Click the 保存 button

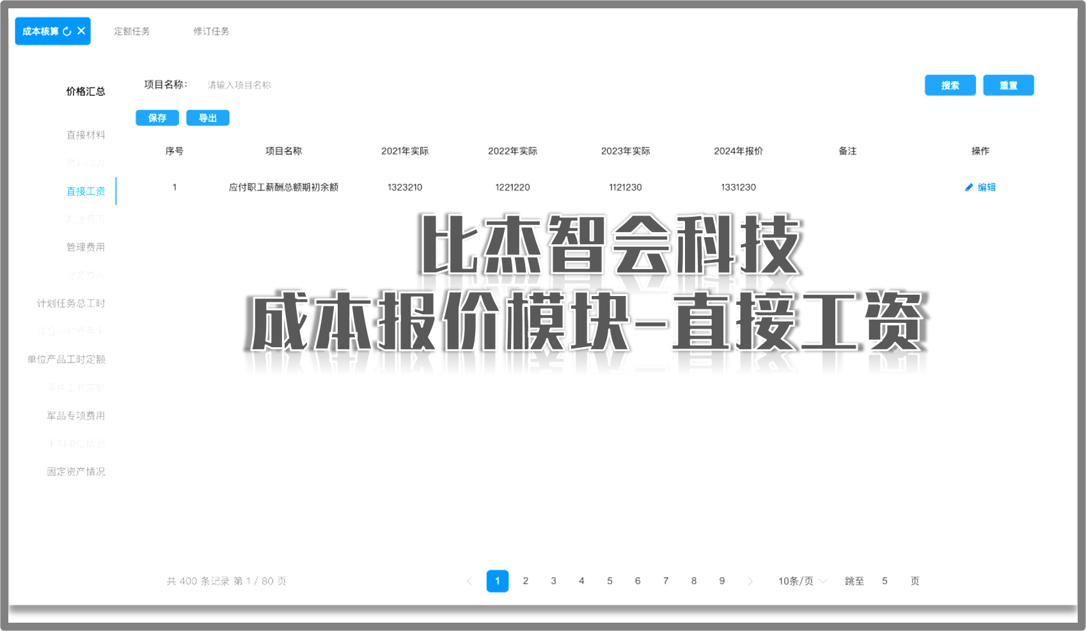[x=157, y=118]
